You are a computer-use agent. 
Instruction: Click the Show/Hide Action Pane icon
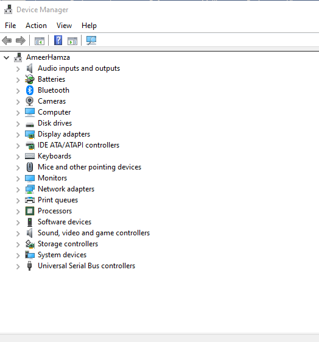(72, 41)
